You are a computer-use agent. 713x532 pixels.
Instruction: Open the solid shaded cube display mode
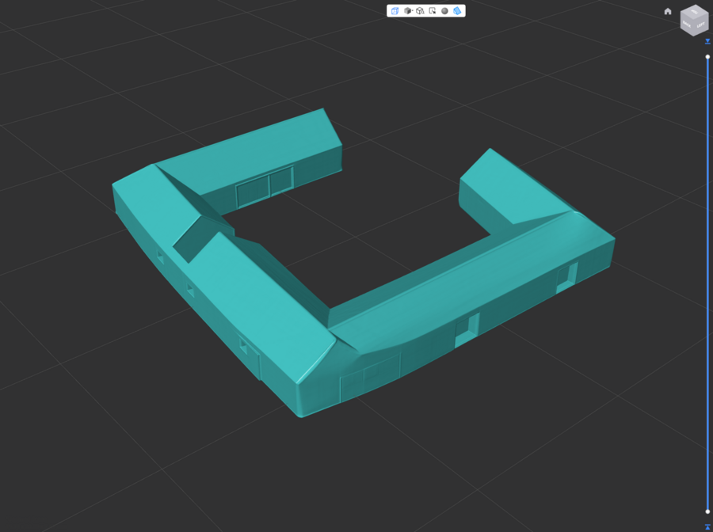coord(408,11)
